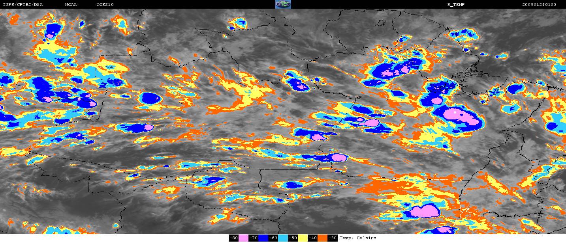Screen dimensions: 566x242
Task: Select the dark blue legend color swatch
Action: 263,238
